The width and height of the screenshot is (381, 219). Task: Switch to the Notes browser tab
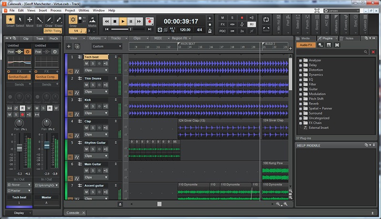349,39
